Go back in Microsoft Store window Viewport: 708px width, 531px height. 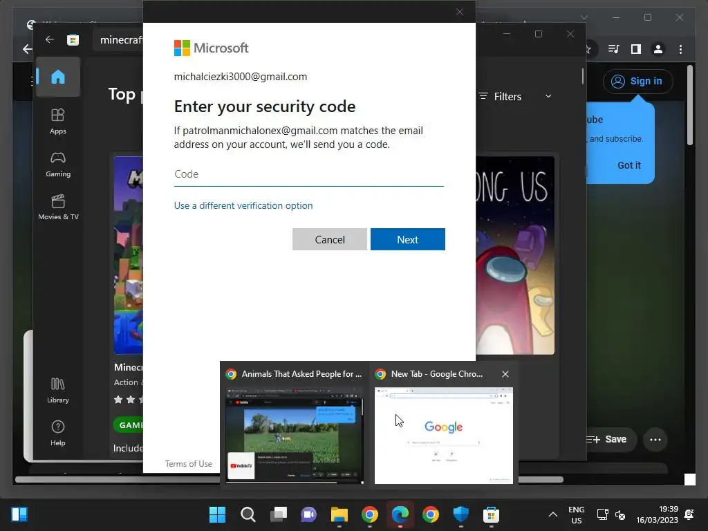coord(49,39)
